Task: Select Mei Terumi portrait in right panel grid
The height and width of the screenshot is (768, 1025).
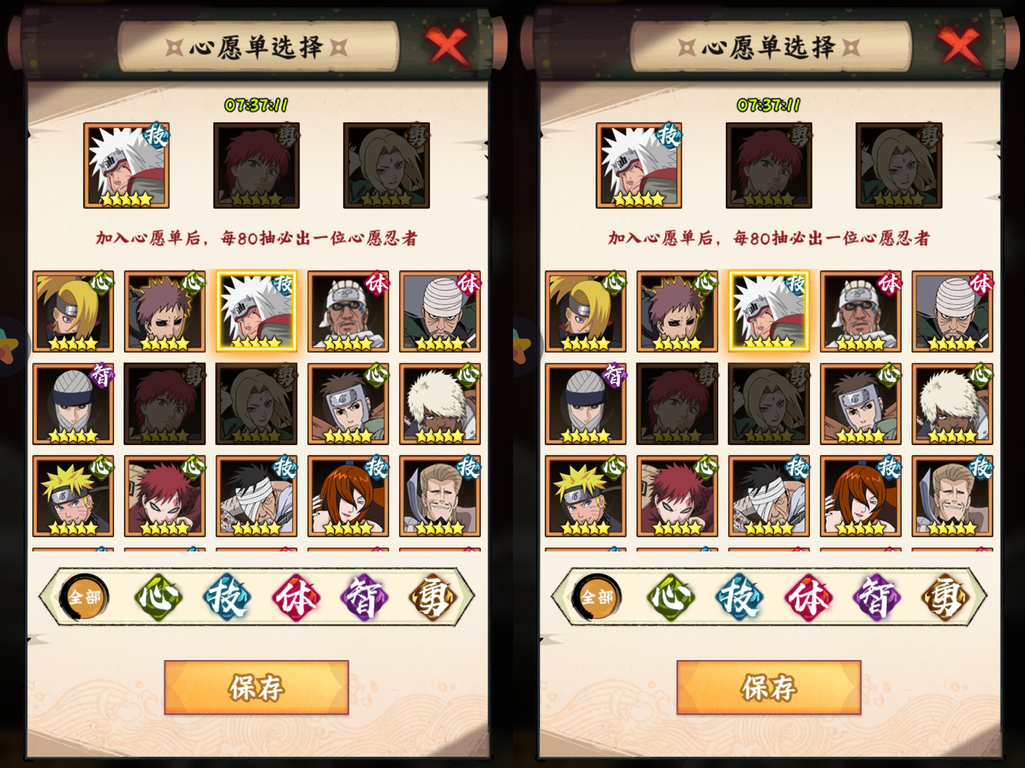Action: [861, 496]
